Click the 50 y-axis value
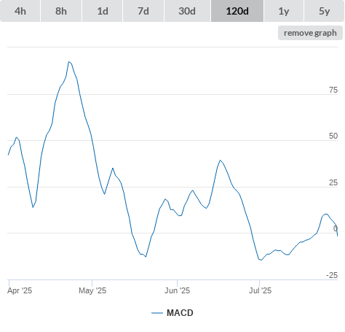Screen dimensions: 345x332 (x=333, y=136)
